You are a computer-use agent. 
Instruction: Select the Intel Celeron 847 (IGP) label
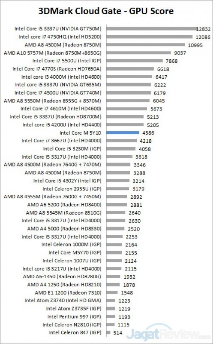(x=75, y=332)
